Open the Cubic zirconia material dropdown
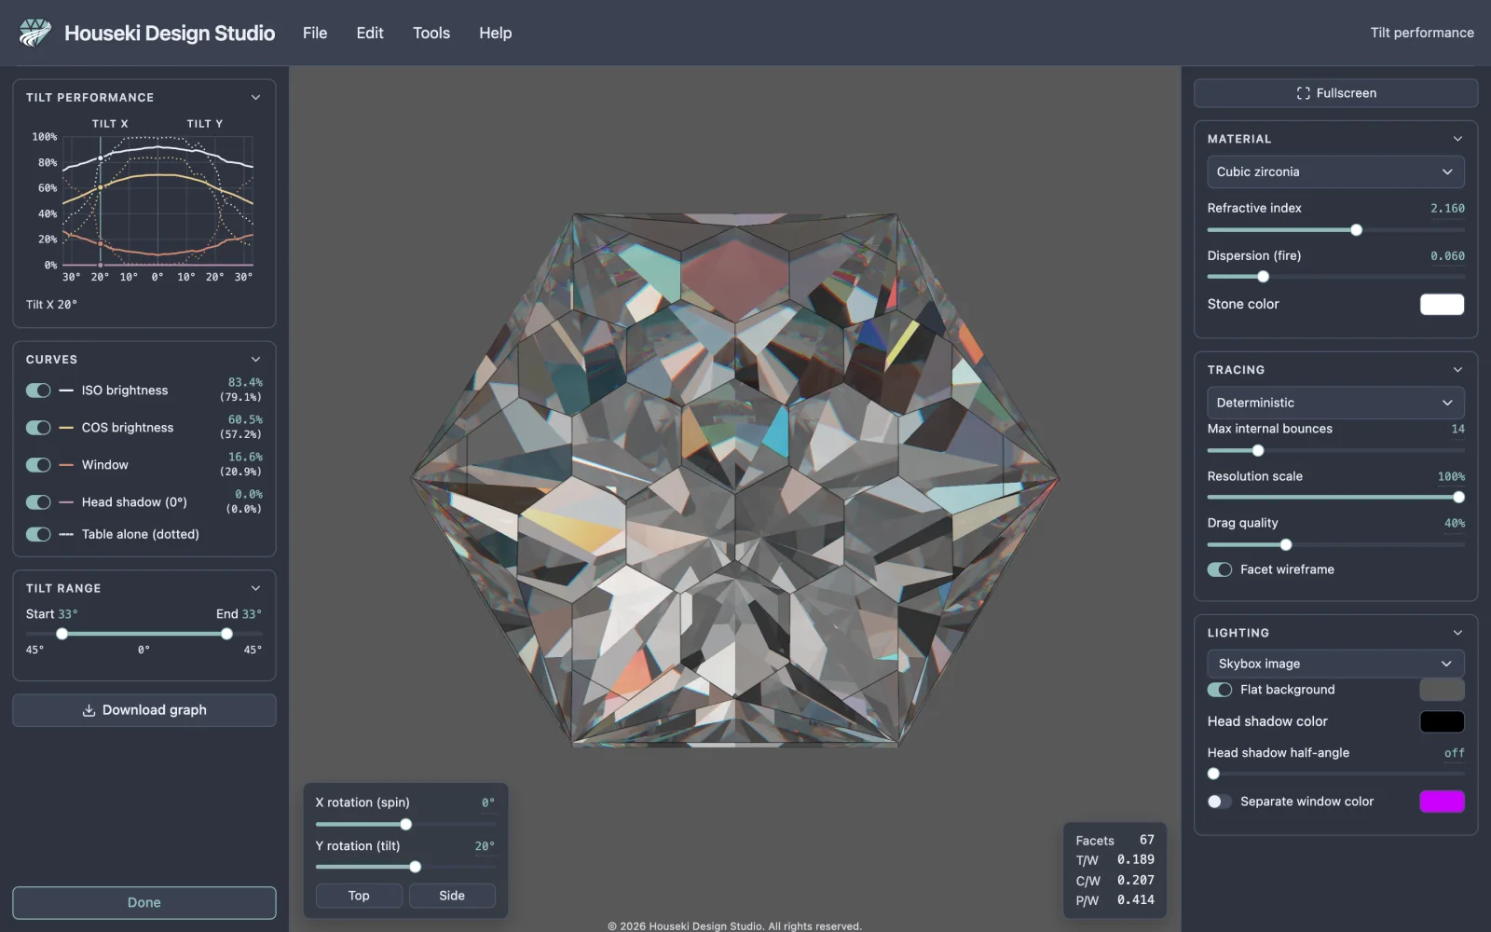Screen dimensions: 1491x932 [x=1335, y=171]
